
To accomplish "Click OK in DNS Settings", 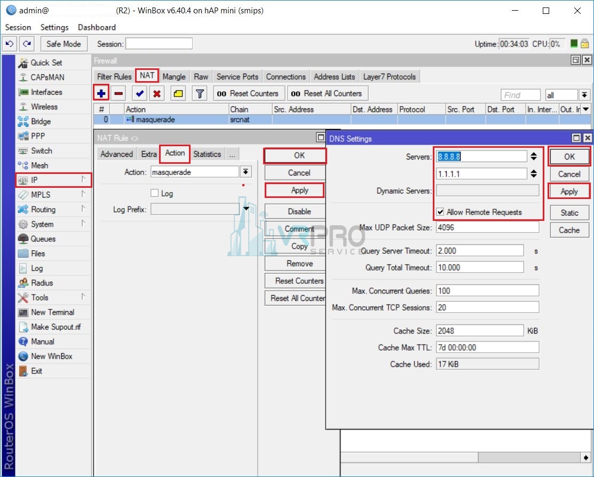I will click(x=569, y=156).
